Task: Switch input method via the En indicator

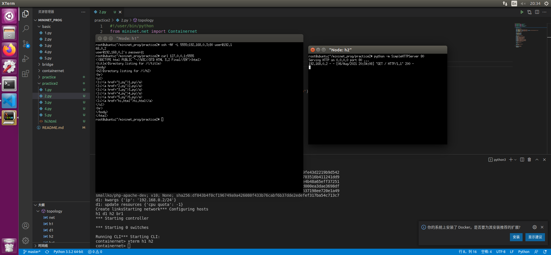Action: (x=514, y=3)
